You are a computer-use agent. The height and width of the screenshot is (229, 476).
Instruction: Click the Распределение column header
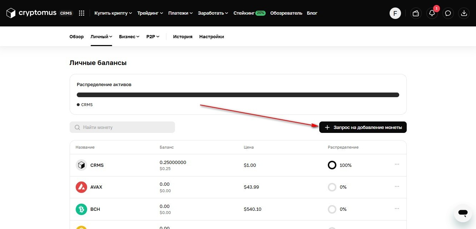pos(343,147)
